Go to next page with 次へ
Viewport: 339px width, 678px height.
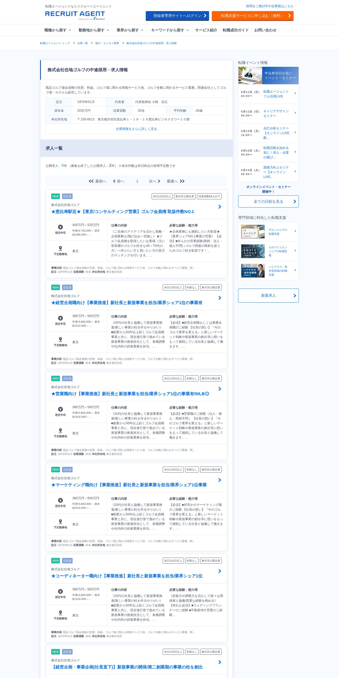point(154,181)
